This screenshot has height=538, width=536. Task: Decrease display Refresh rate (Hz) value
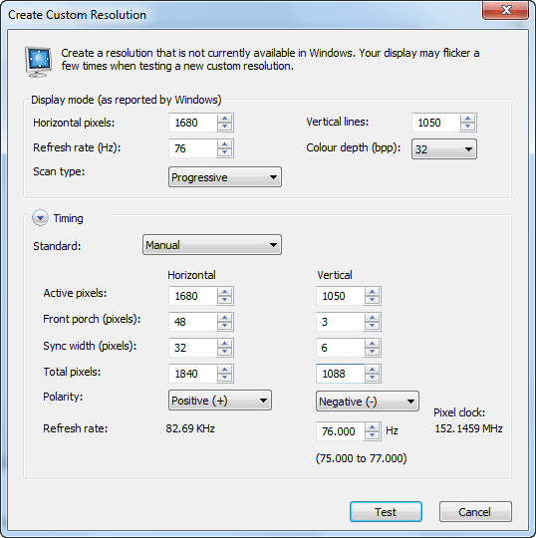point(225,152)
